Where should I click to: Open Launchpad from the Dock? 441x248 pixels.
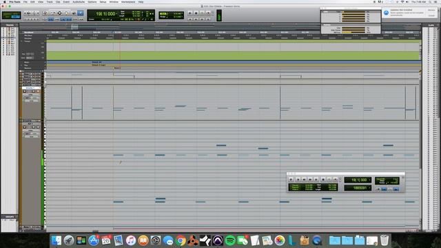point(69,240)
